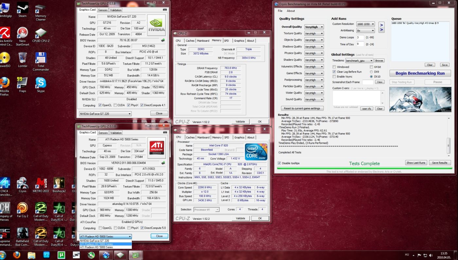Open the Fraps desktop shortcut

pos(23,84)
